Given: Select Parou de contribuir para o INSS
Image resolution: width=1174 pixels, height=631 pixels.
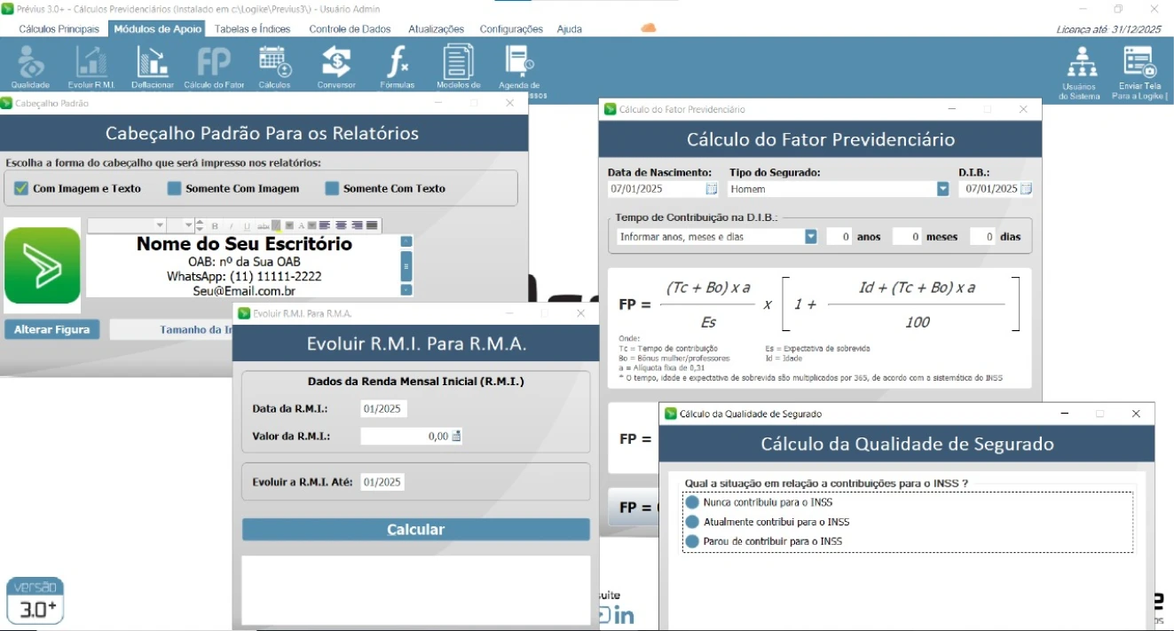Looking at the screenshot, I should coord(692,541).
